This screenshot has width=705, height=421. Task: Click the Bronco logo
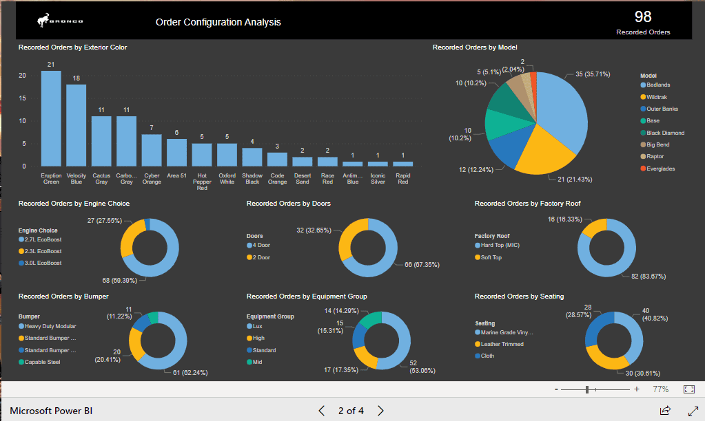[60, 21]
